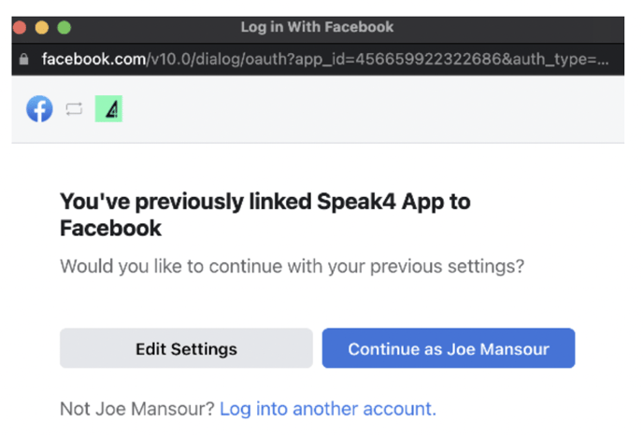This screenshot has width=643, height=435.
Task: Minimize window with the yellow button
Action: coord(42,27)
